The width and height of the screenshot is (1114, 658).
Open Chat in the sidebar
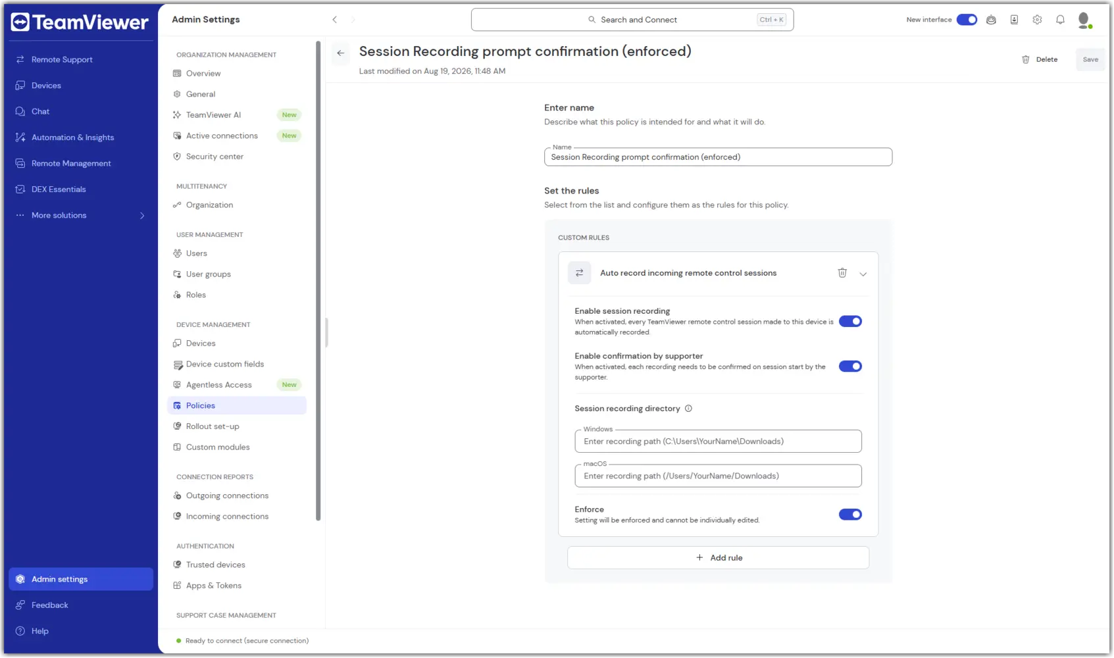(x=81, y=111)
